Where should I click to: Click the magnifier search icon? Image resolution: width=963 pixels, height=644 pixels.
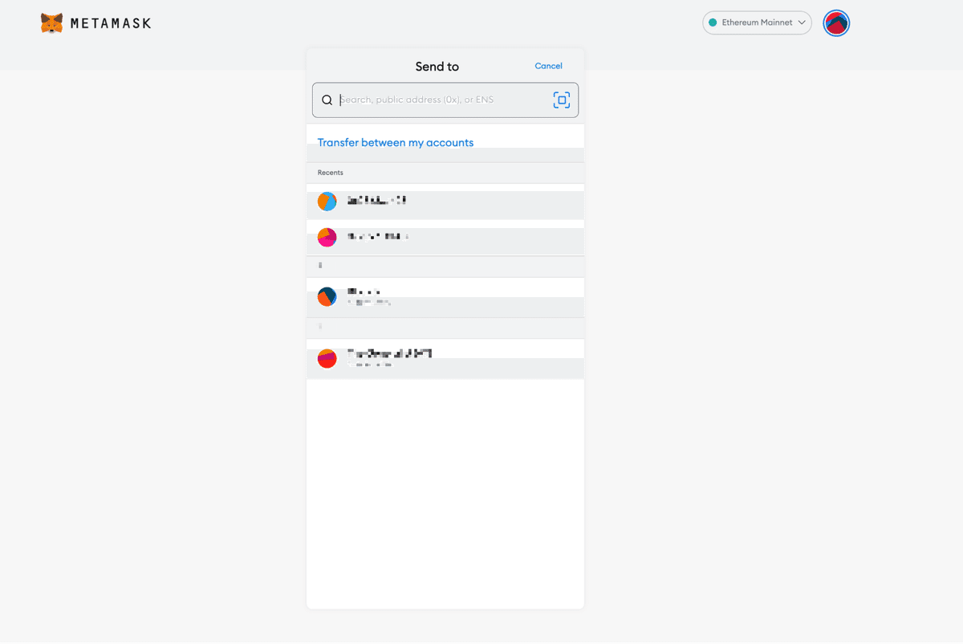pos(327,100)
